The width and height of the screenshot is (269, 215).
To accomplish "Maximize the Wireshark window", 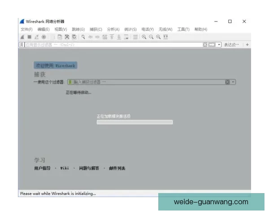I will tap(230, 21).
